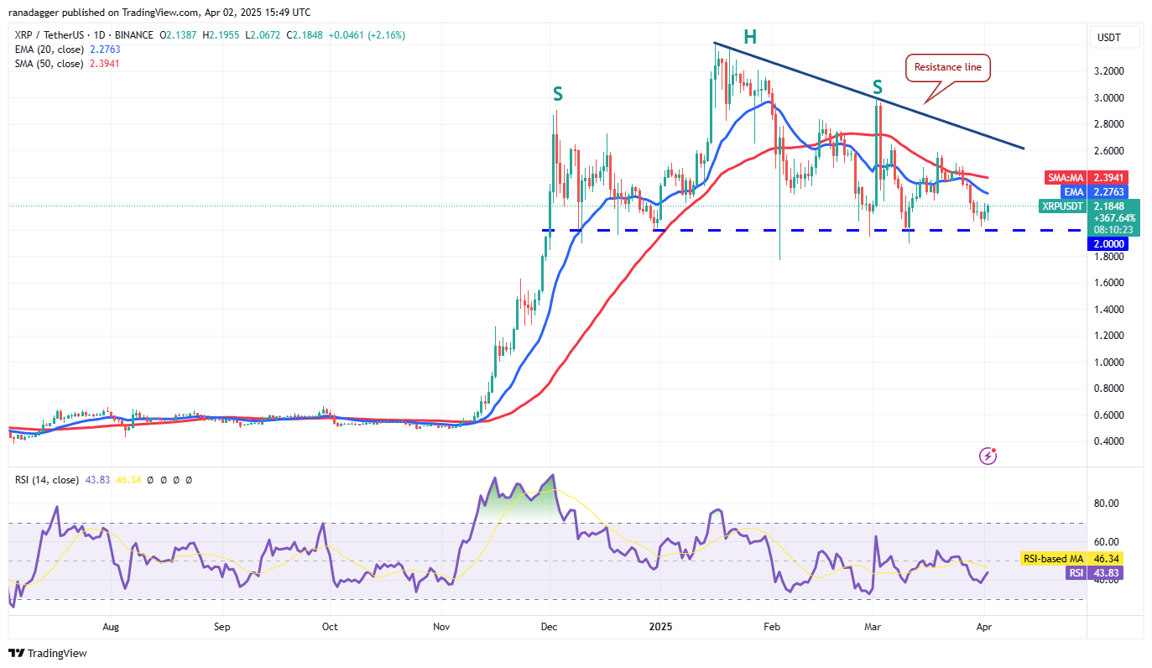Viewport: 1152px width, 668px height.
Task: Click Dec on the time axis
Action: (548, 627)
